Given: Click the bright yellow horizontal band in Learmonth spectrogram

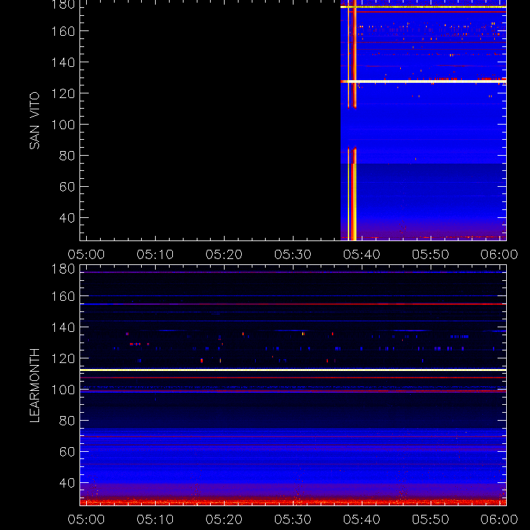Looking at the screenshot, I should click(x=293, y=370).
